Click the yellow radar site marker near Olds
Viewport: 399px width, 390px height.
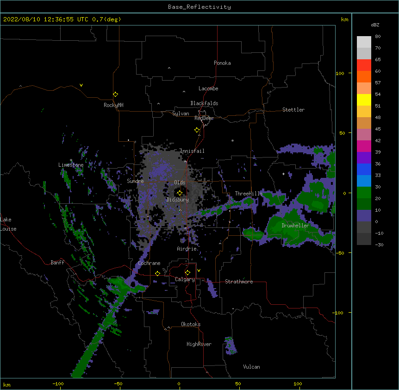[x=180, y=193]
